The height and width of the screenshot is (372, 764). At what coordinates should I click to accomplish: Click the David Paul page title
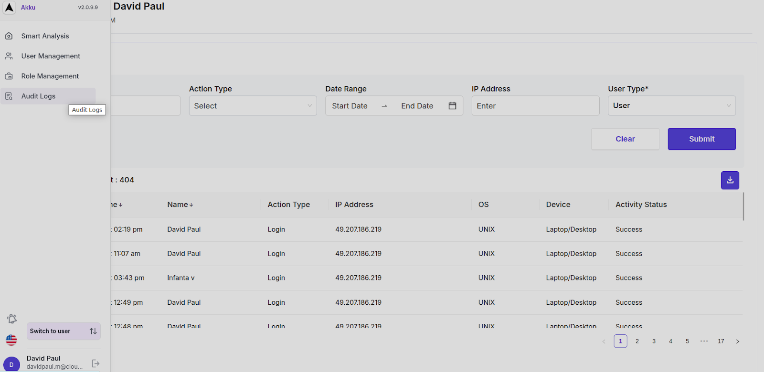coord(139,6)
